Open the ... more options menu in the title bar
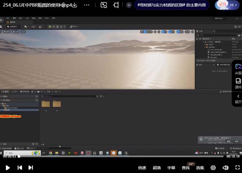Viewport: 242px width, 173px height. point(87,5)
